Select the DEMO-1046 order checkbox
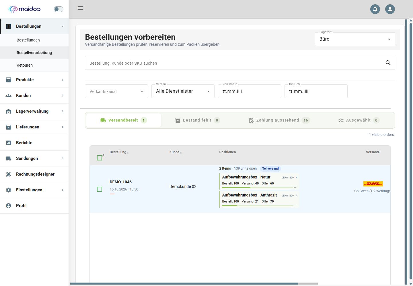 pyautogui.click(x=100, y=189)
